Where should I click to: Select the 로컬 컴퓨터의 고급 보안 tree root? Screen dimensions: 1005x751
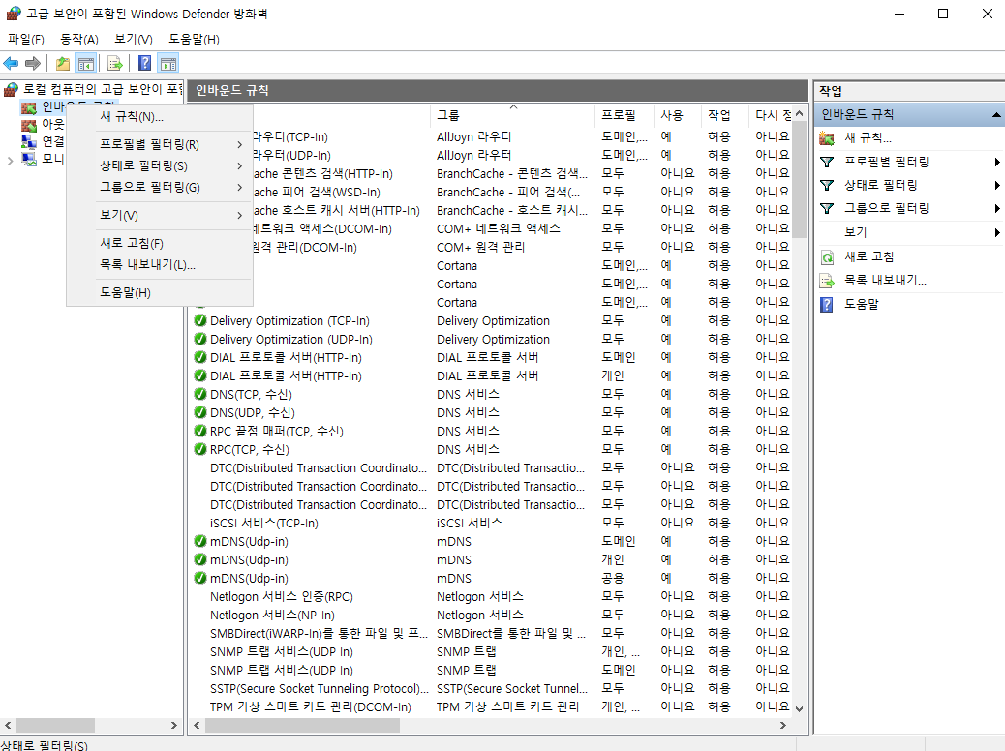coord(103,89)
